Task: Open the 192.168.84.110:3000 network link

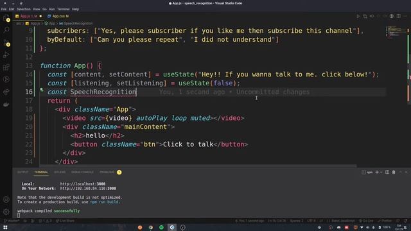Action: coord(88,189)
